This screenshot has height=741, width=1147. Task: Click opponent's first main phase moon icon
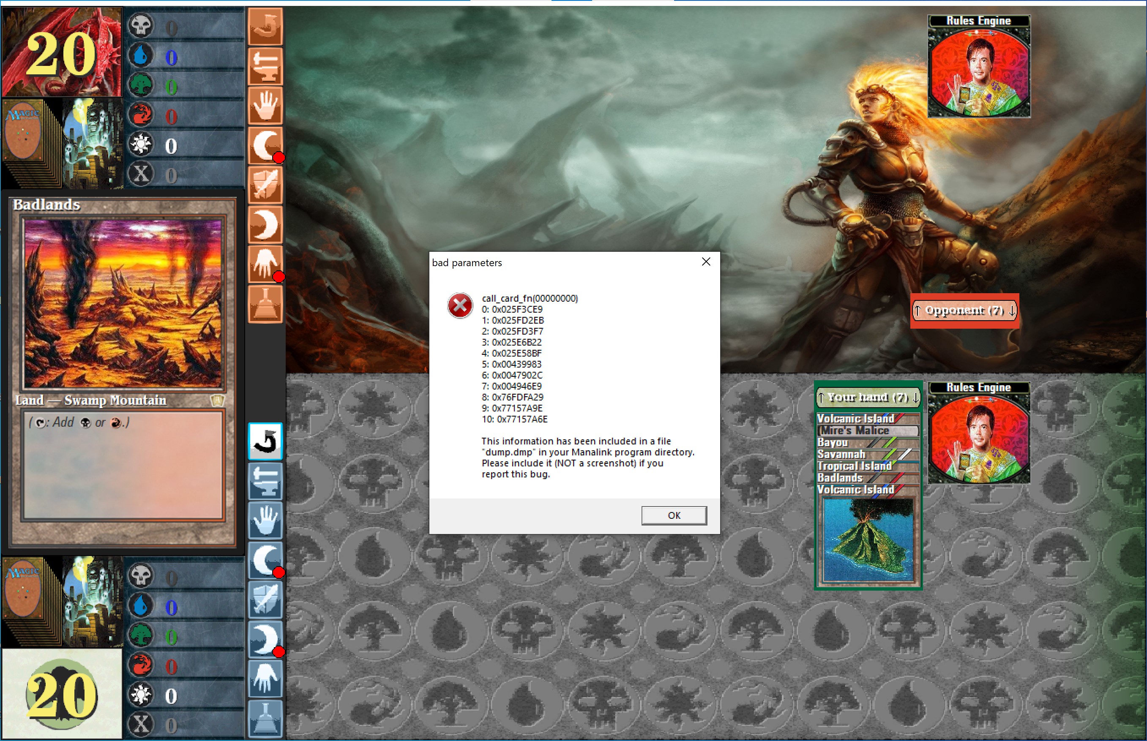pyautogui.click(x=265, y=145)
